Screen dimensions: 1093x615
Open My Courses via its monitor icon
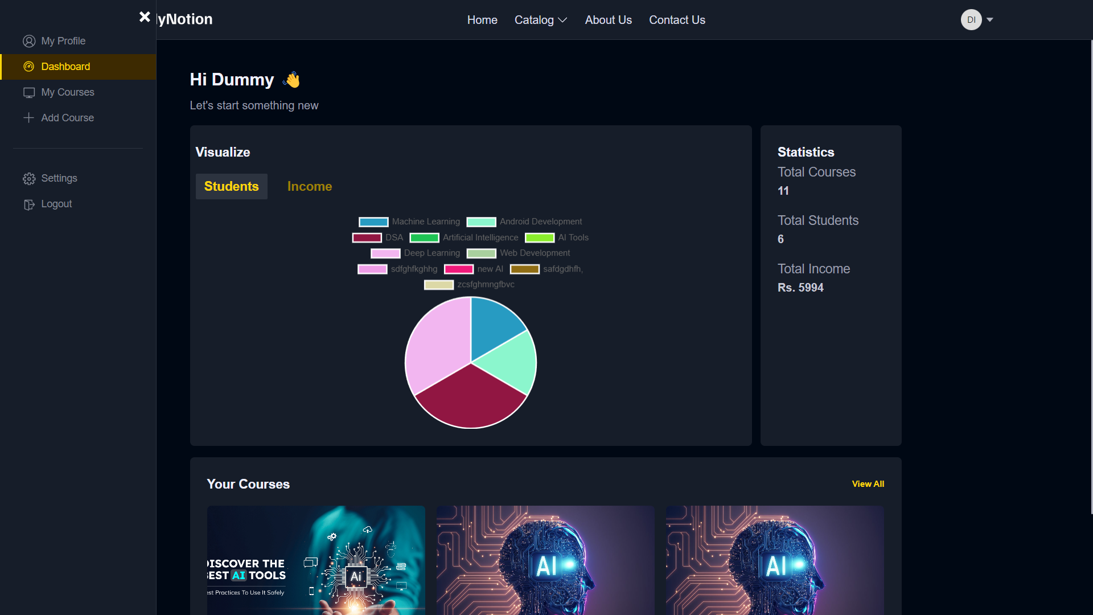pyautogui.click(x=28, y=92)
